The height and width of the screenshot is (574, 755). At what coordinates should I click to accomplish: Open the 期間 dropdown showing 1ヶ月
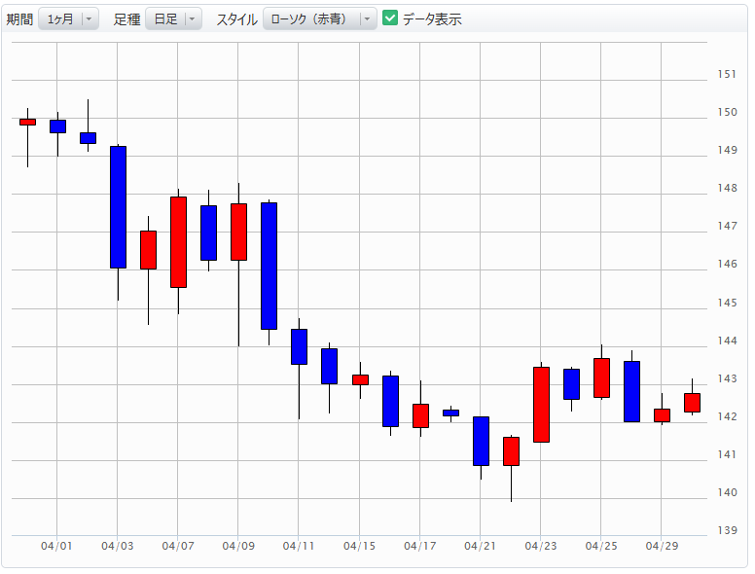pos(68,18)
